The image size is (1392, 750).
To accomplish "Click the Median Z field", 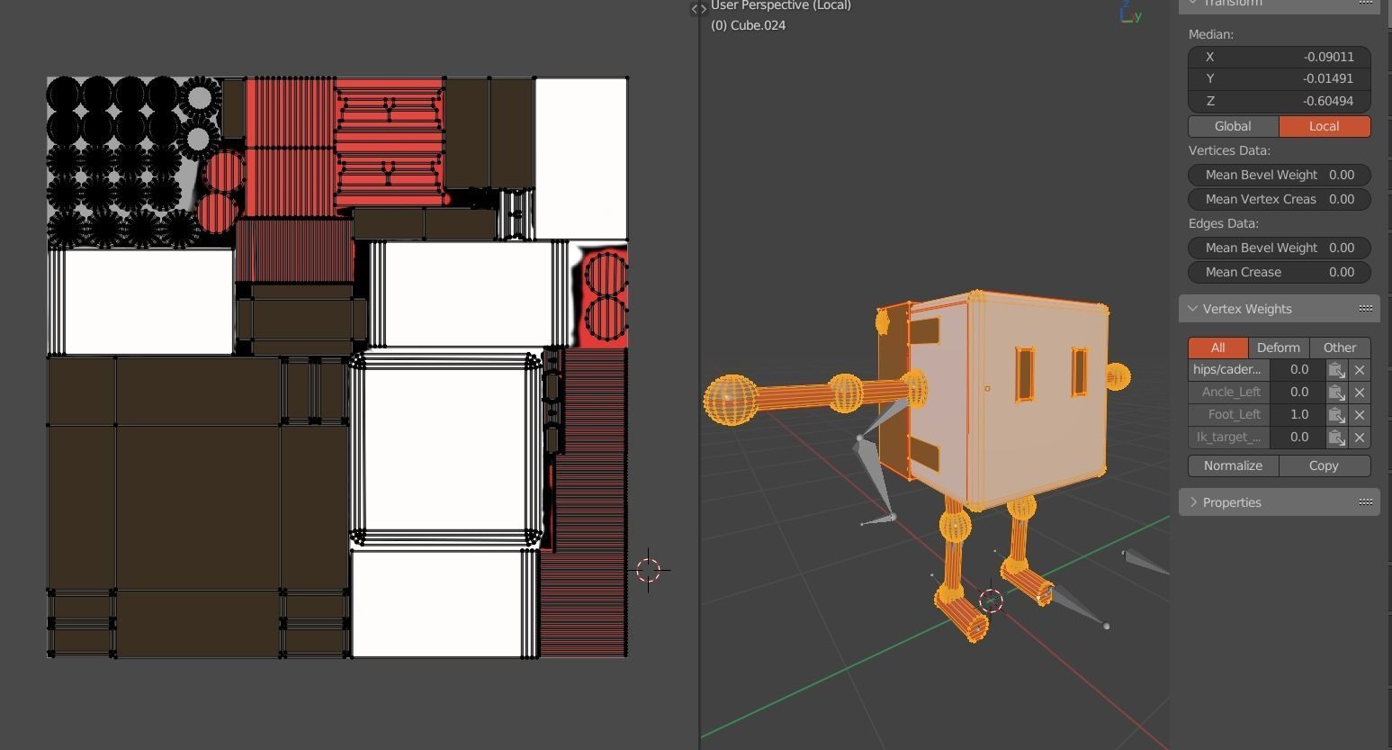I will (x=1280, y=101).
